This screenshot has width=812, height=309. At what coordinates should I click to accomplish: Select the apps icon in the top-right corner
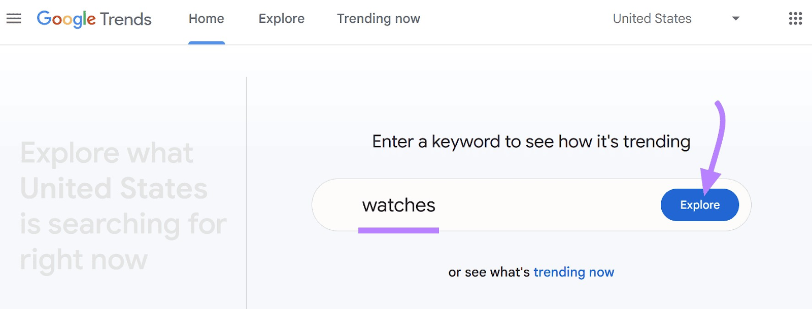click(x=795, y=18)
